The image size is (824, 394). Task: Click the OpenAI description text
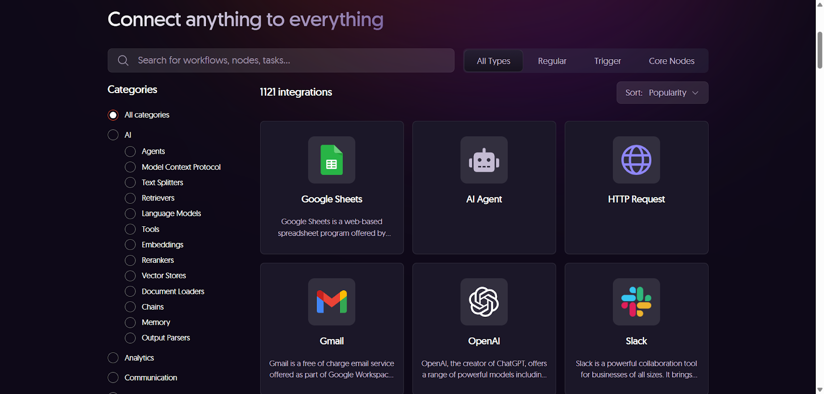(x=484, y=369)
